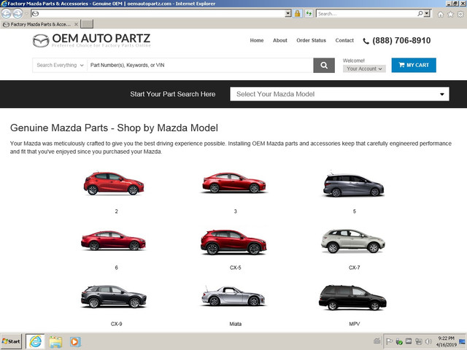Select the CX-7 car thumbnail
Screen dimensions: 467x350
tap(353, 241)
